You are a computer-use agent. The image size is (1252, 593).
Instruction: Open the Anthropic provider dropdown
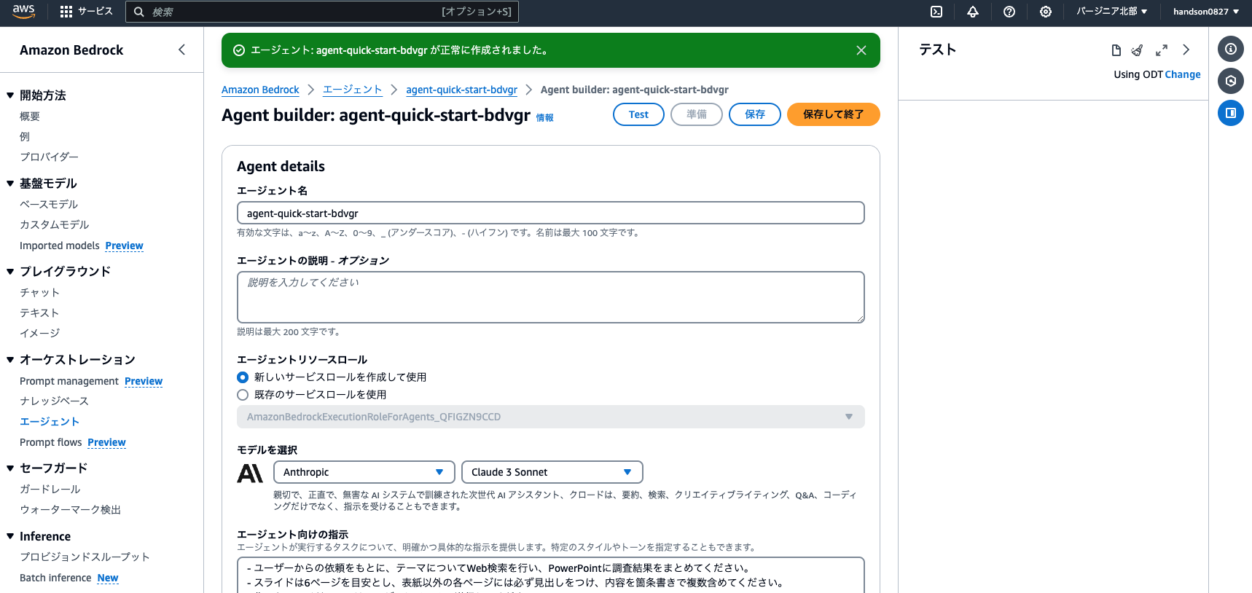pyautogui.click(x=364, y=472)
